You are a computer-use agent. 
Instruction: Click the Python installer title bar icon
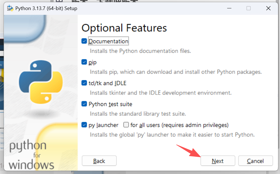click(10, 8)
